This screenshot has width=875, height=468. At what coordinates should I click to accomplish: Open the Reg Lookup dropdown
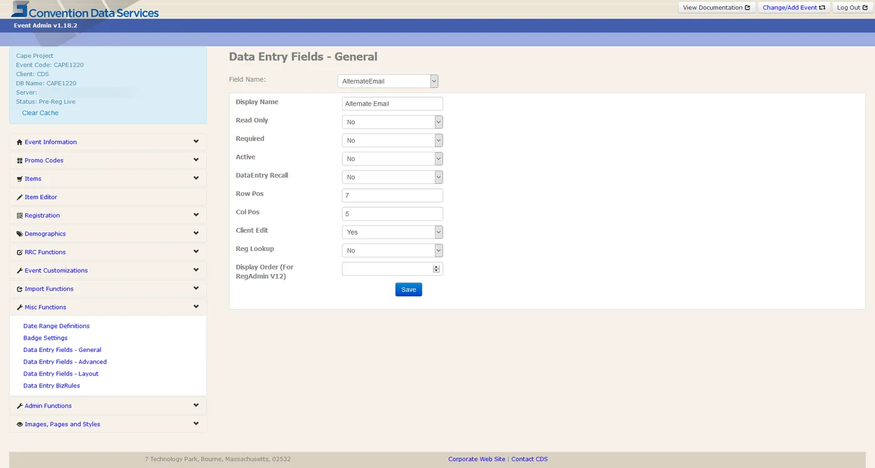(392, 250)
